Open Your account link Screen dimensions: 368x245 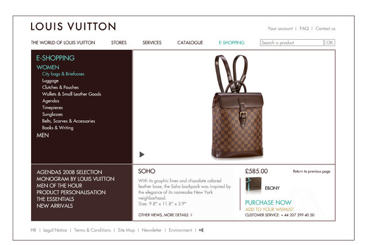[280, 29]
